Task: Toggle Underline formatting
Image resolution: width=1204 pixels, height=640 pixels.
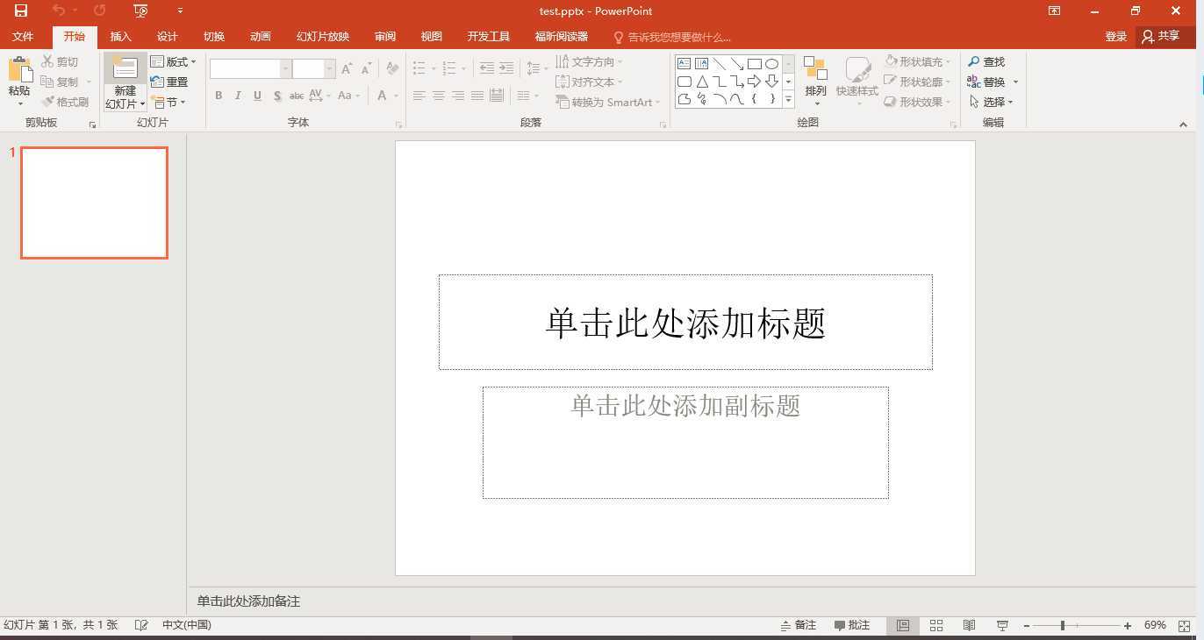Action: [x=257, y=96]
